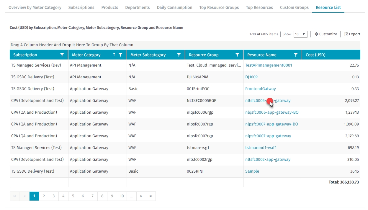Image resolution: width=368 pixels, height=210 pixels.
Task: Switch to Daily Consumption tab
Action: (x=174, y=8)
